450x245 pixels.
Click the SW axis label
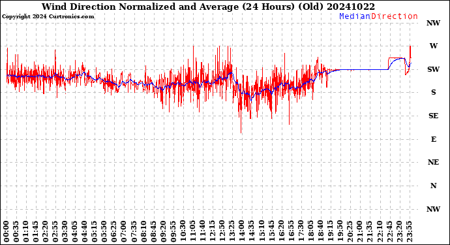[x=433, y=69]
